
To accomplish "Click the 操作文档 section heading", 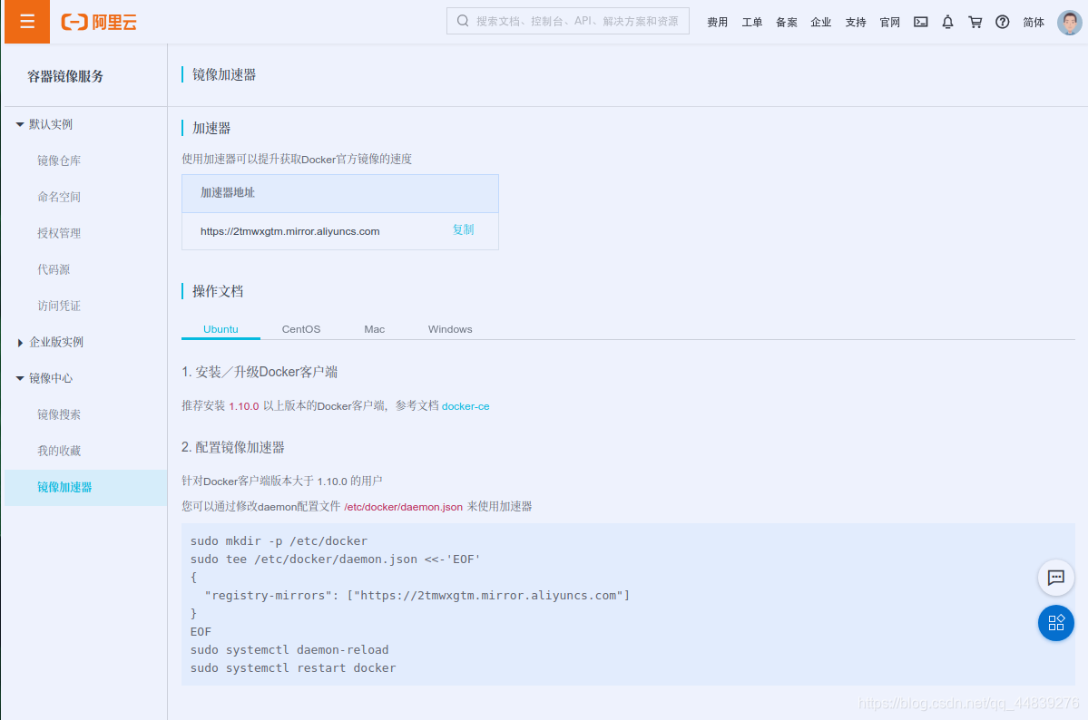I will tap(217, 291).
